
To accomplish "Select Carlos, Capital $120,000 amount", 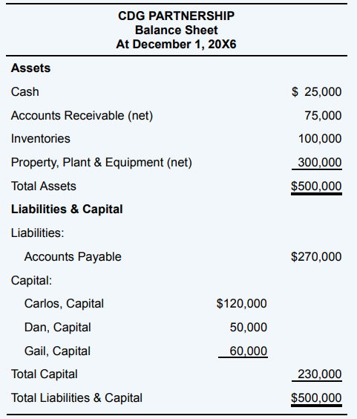I will point(242,304).
